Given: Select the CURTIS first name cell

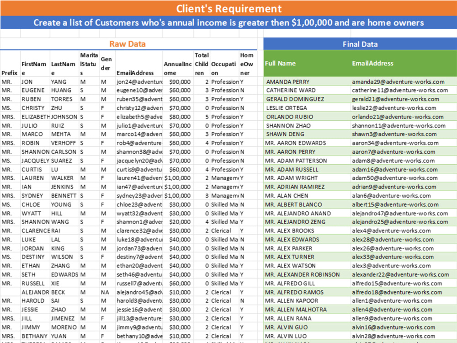Looking at the screenshot, I should 35,170.
